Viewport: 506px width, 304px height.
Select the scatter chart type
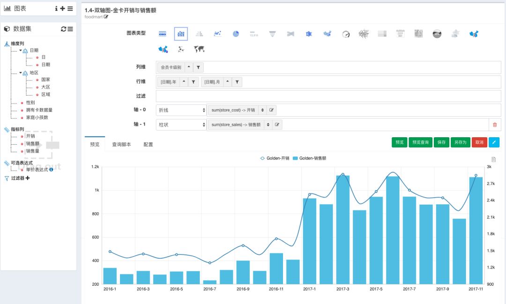(x=216, y=33)
